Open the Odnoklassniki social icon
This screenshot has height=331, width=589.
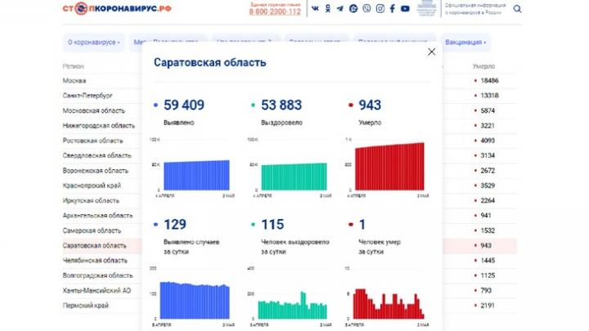[328, 9]
